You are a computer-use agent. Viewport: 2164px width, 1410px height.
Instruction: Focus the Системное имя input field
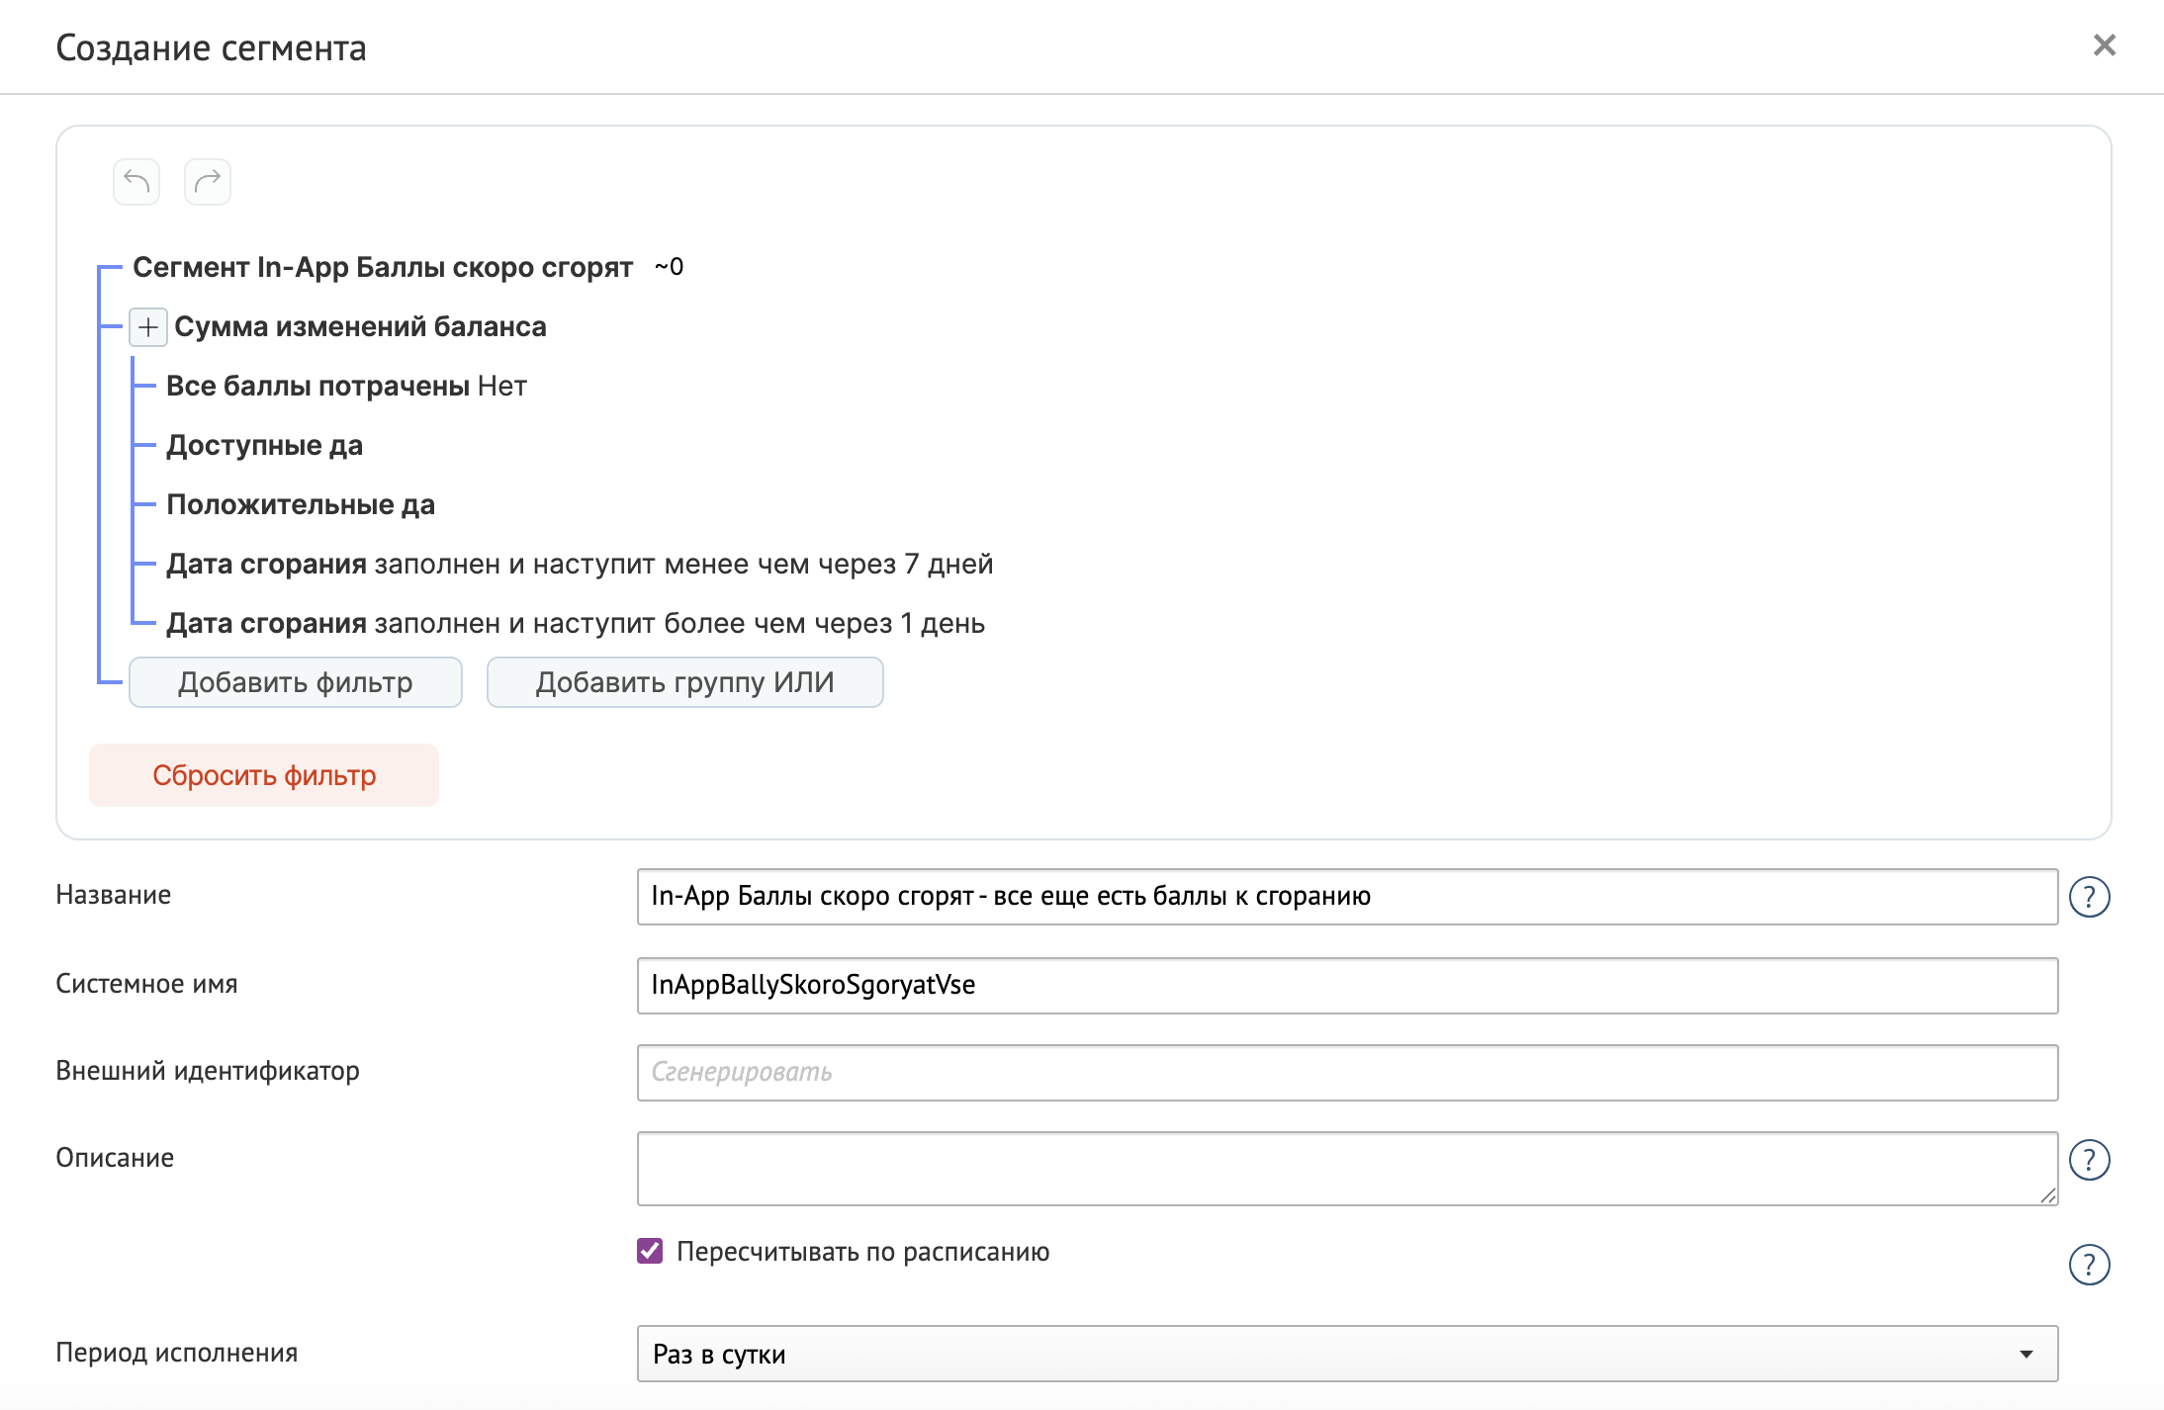(1348, 986)
